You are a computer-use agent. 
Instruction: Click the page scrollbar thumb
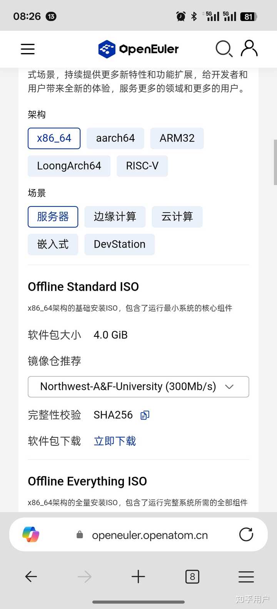tap(275, 163)
